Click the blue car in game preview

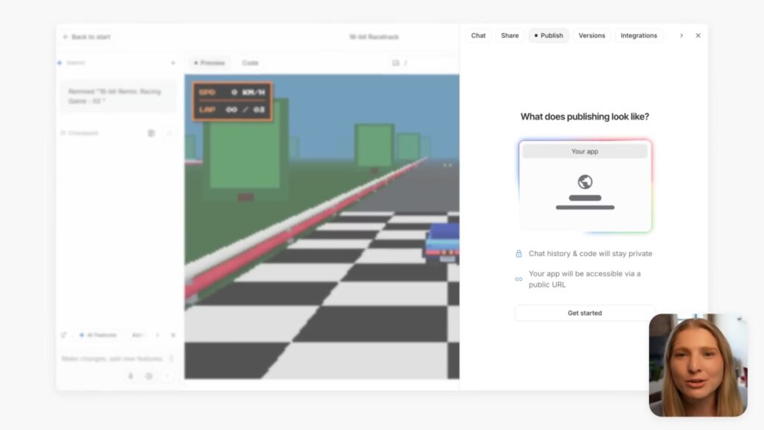coord(442,241)
